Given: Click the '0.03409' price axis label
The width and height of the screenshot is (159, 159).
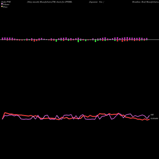Looking at the screenshot, I should tap(154, 119).
